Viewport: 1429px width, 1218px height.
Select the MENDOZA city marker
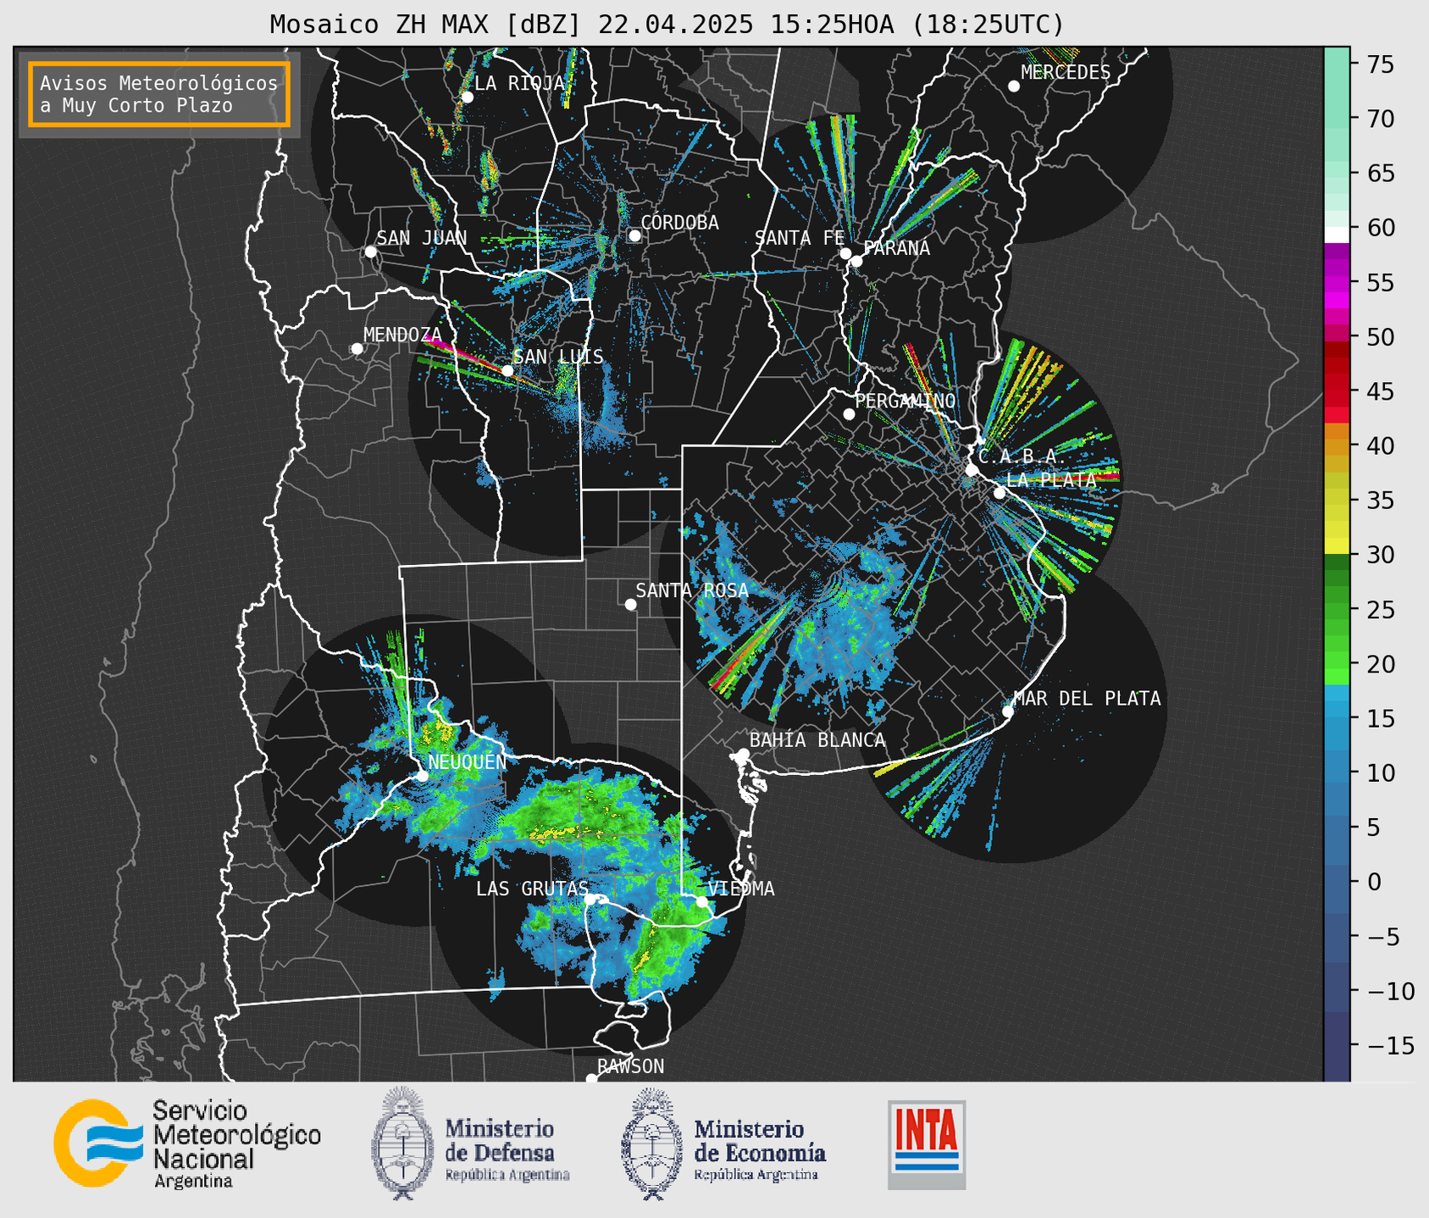[x=357, y=349]
